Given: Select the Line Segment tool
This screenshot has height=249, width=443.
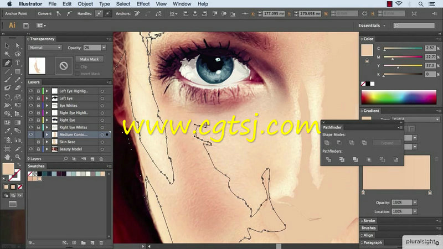Looking at the screenshot, I should tap(7, 71).
